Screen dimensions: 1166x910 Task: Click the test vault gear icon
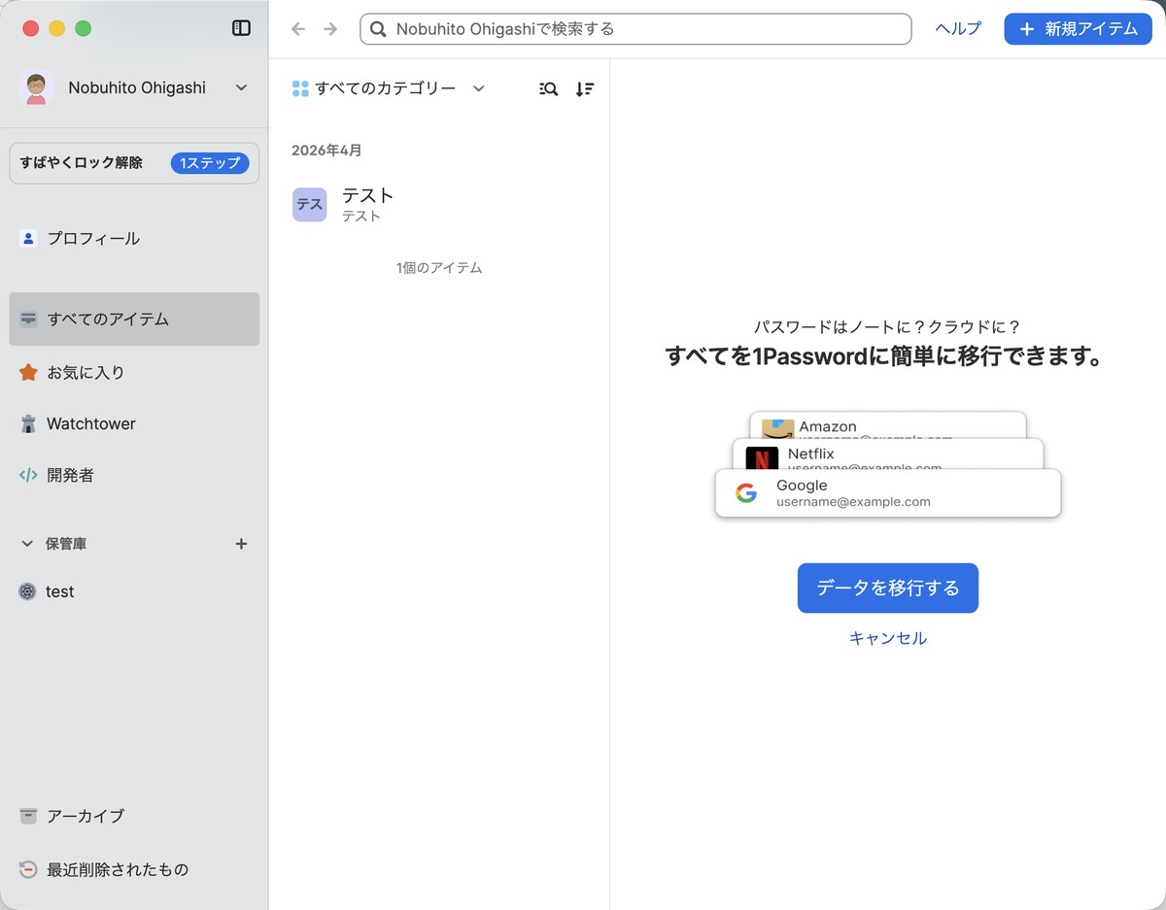click(x=27, y=591)
